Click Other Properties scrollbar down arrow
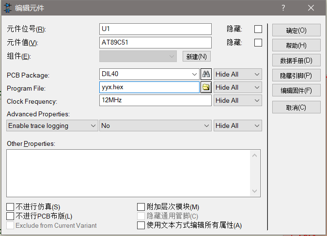327x236 pixels. point(254,191)
